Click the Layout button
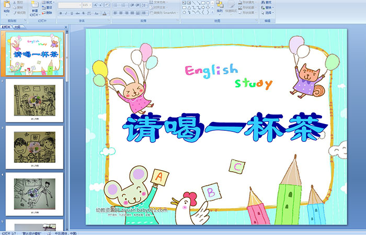This screenshot has width=366, height=235. point(47,2)
